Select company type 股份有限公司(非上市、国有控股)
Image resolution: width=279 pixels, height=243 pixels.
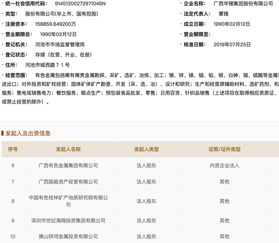click(x=62, y=14)
